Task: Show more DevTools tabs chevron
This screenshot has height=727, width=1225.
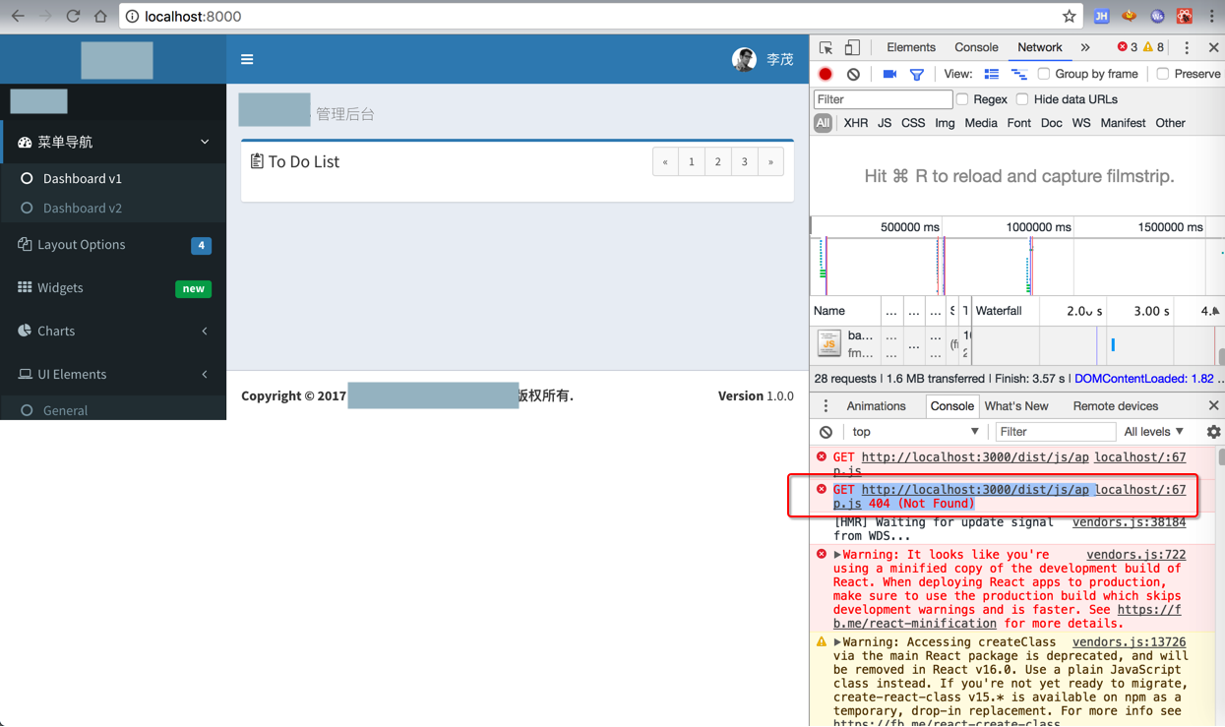Action: [1085, 47]
